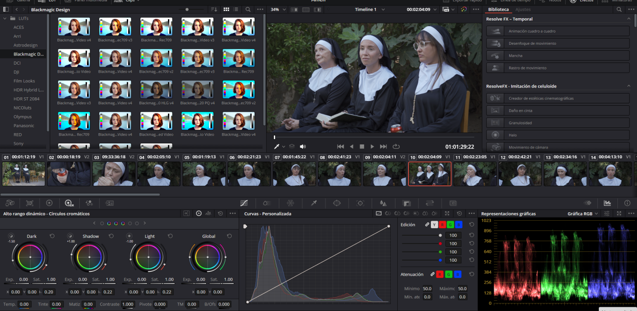Toggle G channel in Edición row
The width and height of the screenshot is (637, 311).
(x=450, y=224)
